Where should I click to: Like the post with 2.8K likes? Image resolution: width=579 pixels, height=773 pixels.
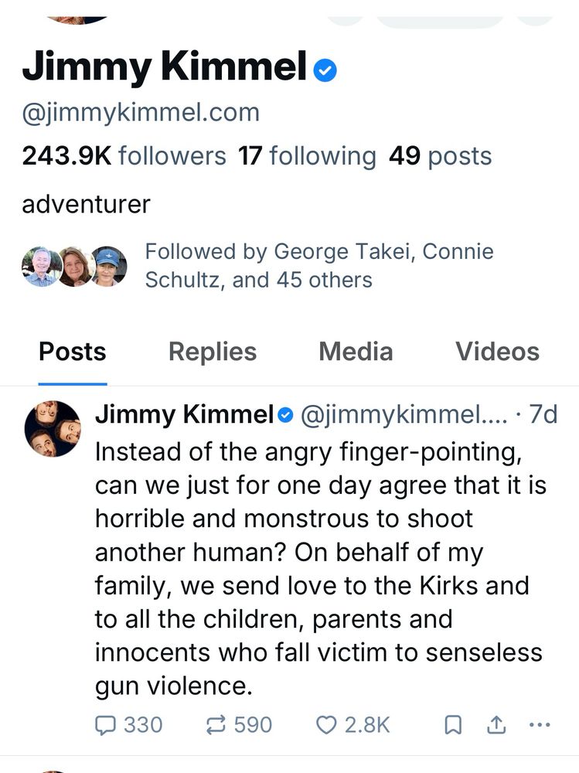pos(328,724)
